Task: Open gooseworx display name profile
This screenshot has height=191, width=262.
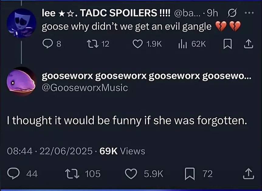Action: click(147, 76)
